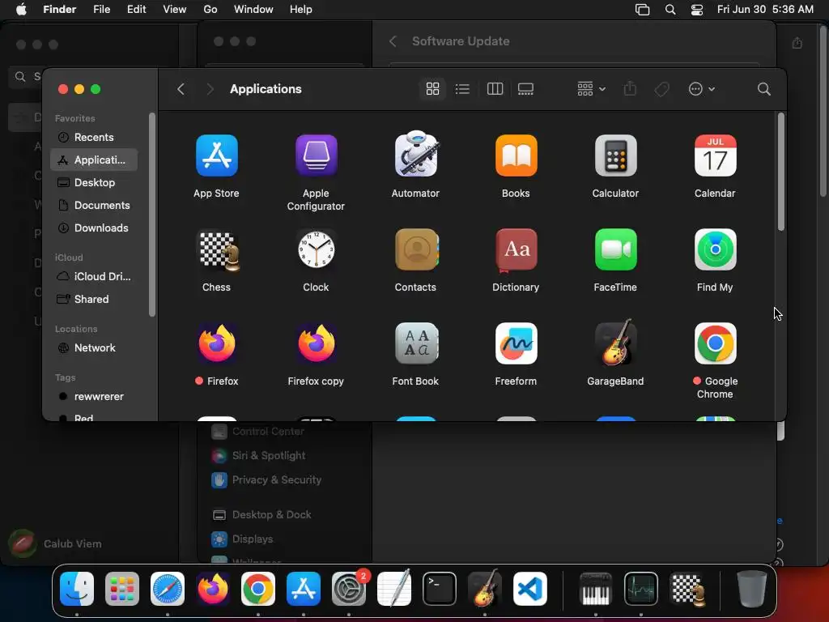The height and width of the screenshot is (622, 829).
Task: Click Stage Manager icon in menu bar
Action: pyautogui.click(x=642, y=10)
